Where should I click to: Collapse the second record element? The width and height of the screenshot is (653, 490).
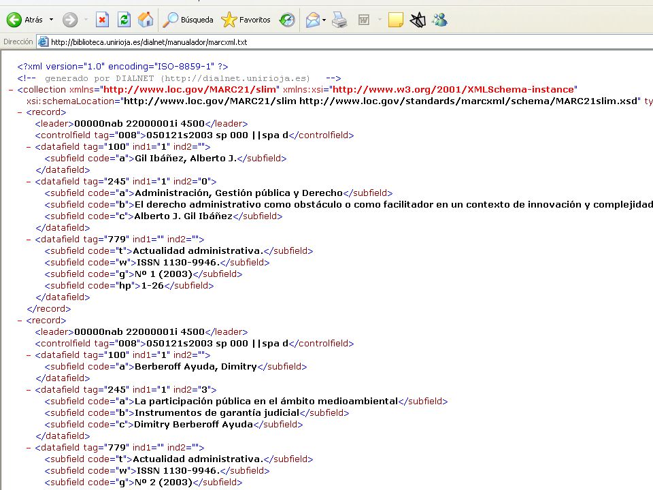[20, 321]
